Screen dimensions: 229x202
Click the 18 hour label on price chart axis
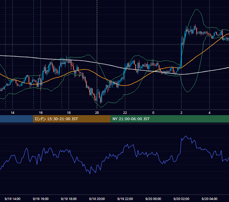pyautogui.click(x=69, y=113)
